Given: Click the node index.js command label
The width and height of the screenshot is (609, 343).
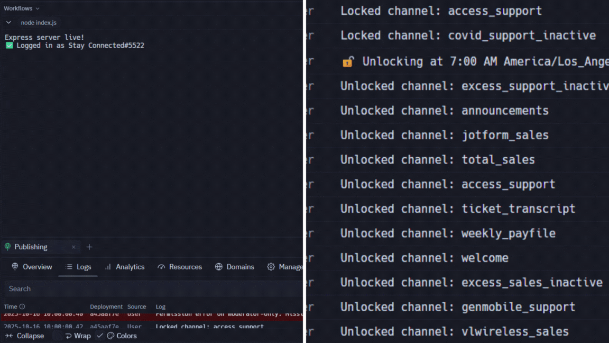Looking at the screenshot, I should click(38, 23).
